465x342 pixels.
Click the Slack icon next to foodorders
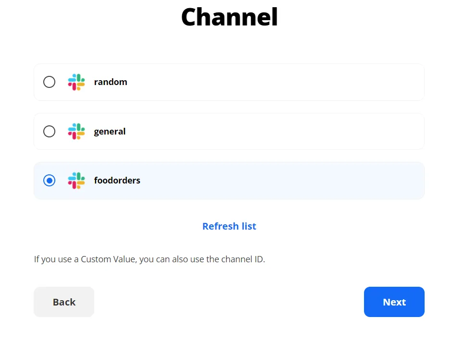[x=75, y=180]
